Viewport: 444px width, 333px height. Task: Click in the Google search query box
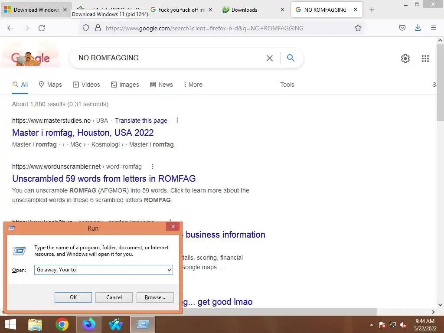click(170, 58)
